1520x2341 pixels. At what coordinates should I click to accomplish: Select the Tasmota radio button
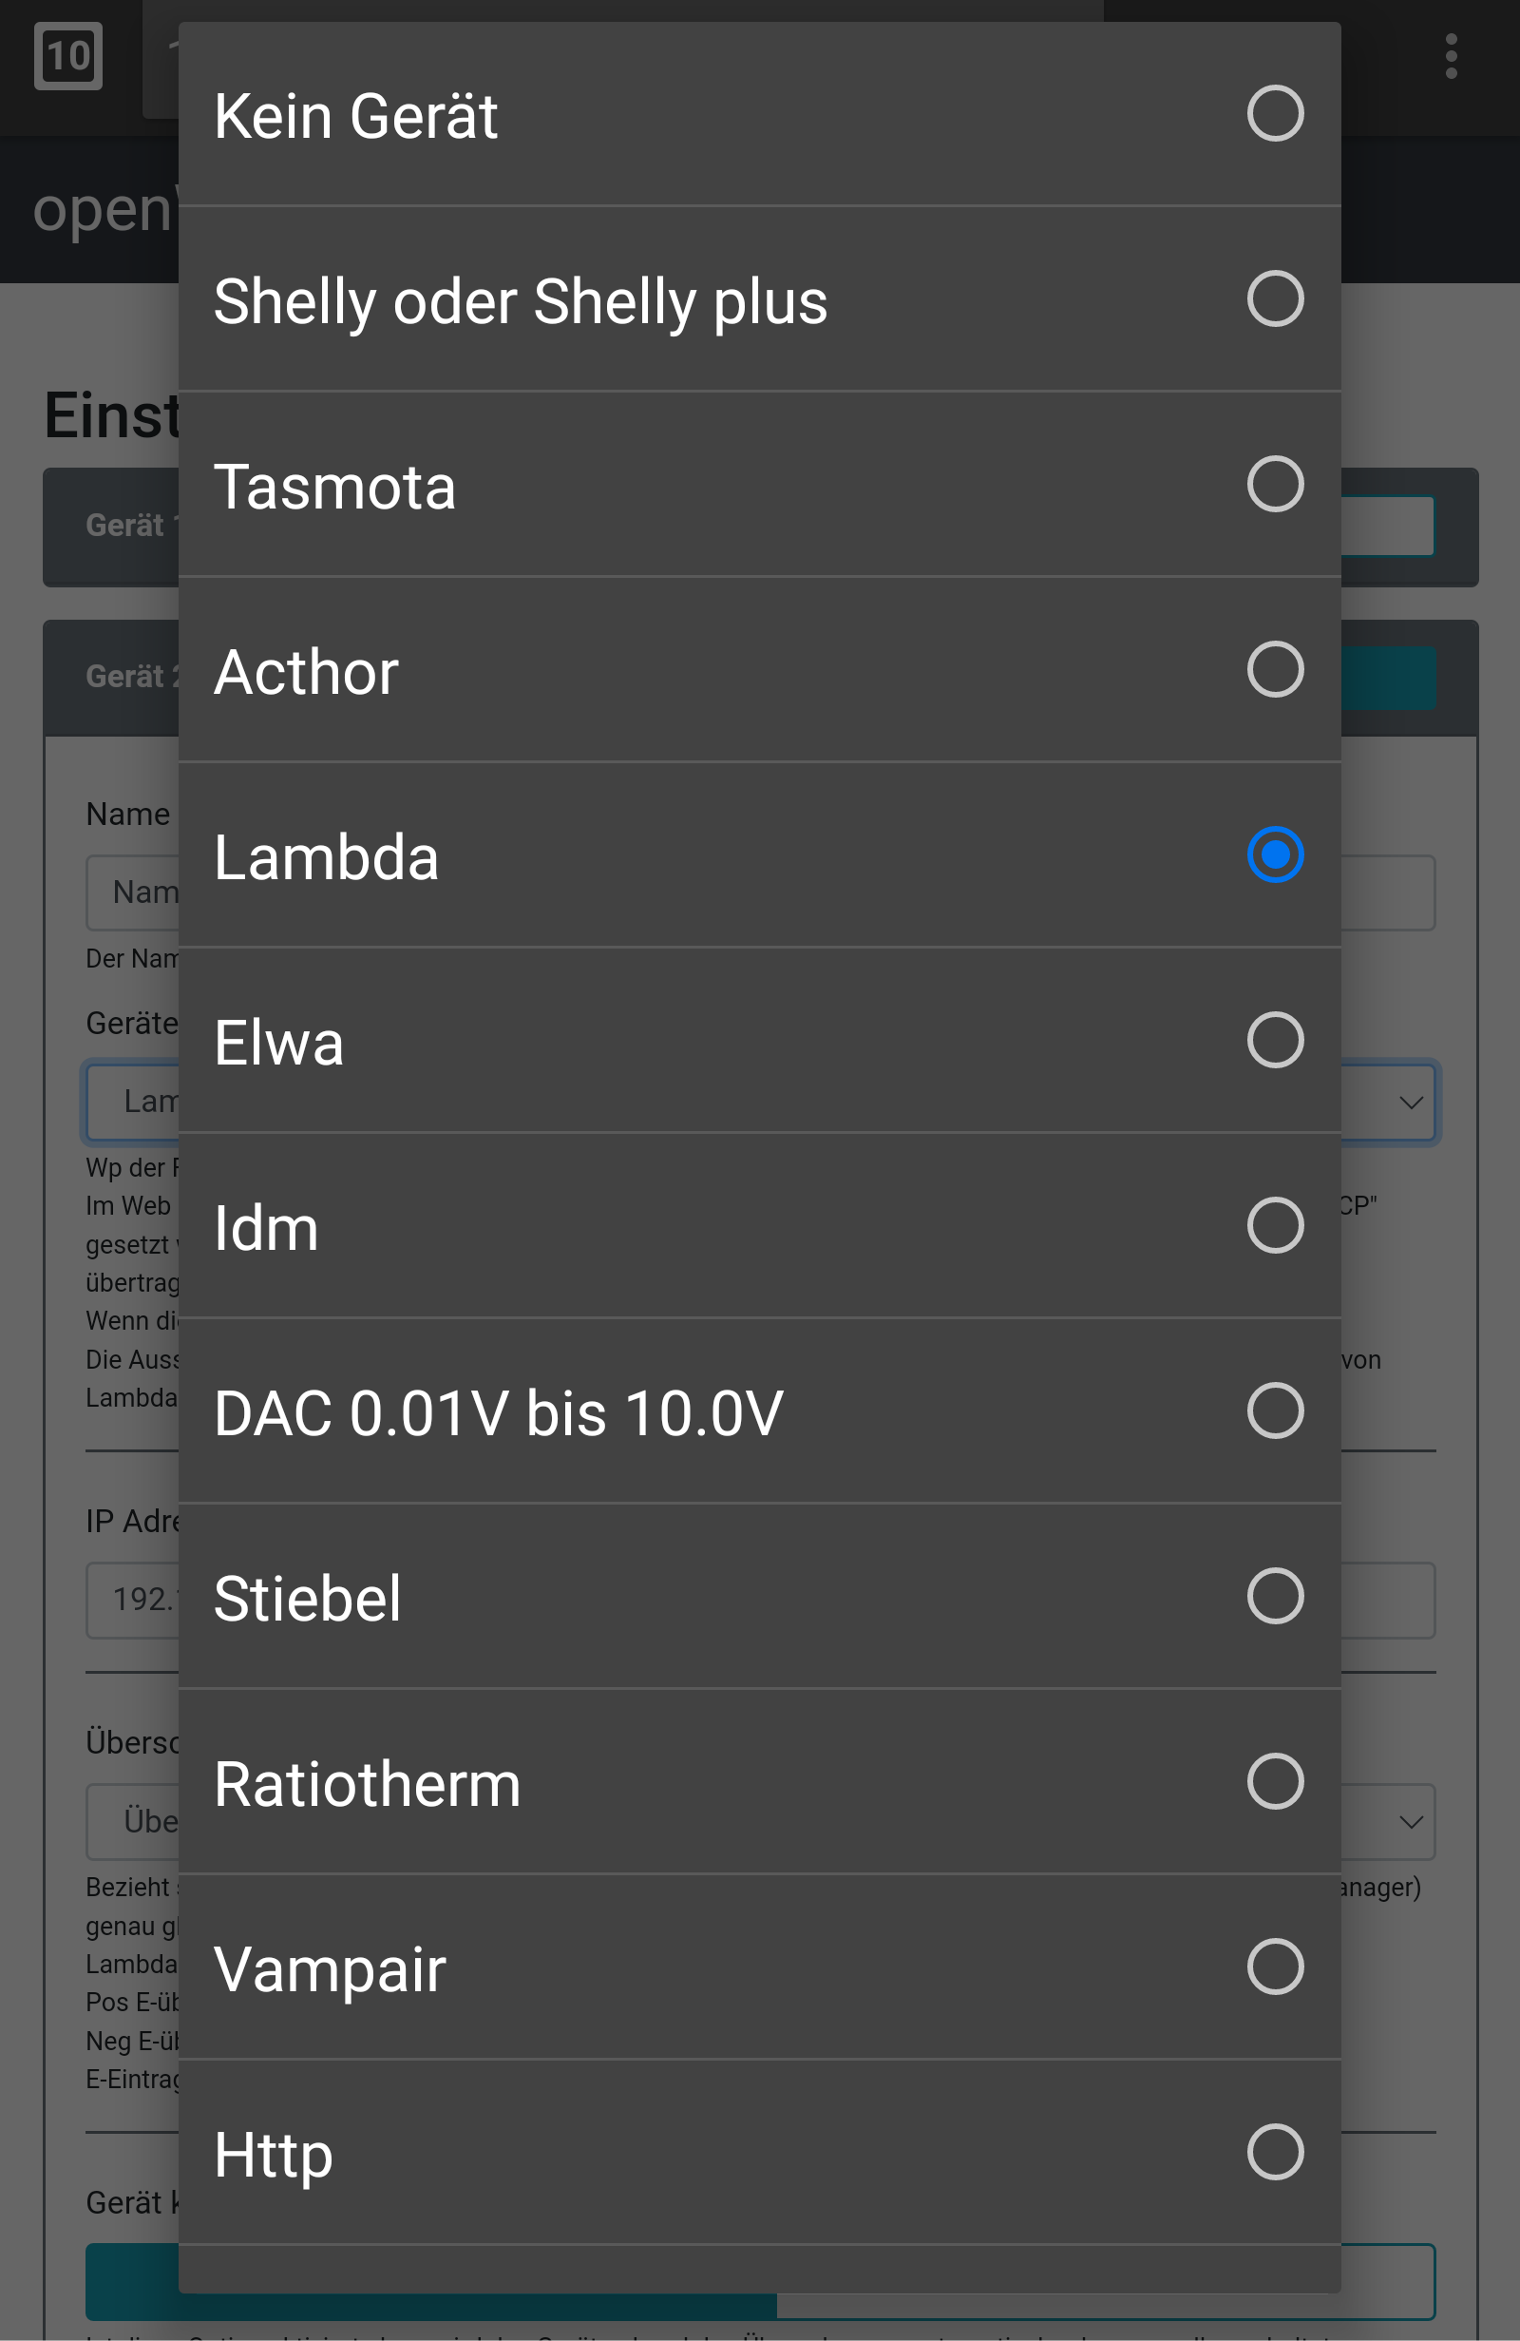pyautogui.click(x=1274, y=484)
